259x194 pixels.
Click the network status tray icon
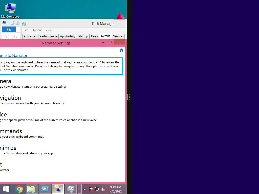(97, 189)
